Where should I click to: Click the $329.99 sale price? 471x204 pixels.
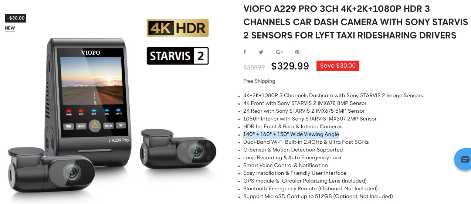[x=290, y=66]
